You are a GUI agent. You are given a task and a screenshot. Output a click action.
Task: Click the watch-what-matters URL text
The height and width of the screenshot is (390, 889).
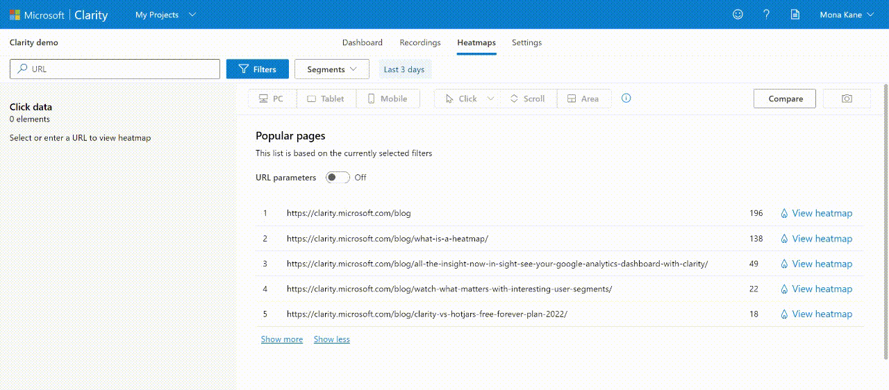[449, 289]
